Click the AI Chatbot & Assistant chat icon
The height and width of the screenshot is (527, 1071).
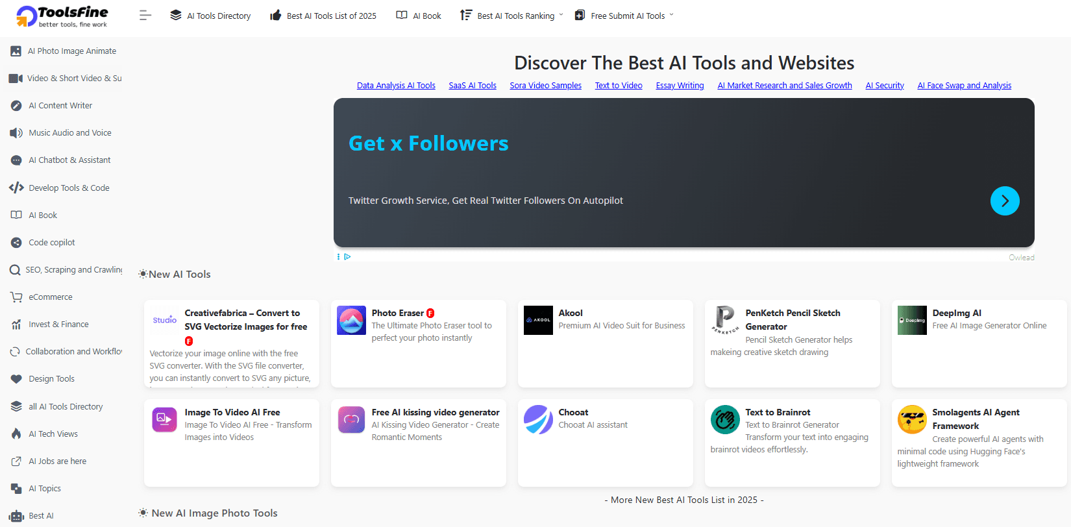[x=16, y=160]
